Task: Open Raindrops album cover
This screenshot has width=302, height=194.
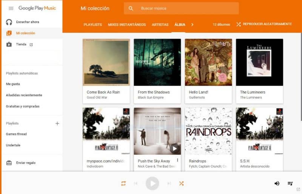Action: pos(208,131)
